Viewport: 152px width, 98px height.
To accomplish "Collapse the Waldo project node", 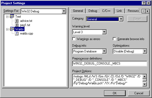I will point(7,29).
